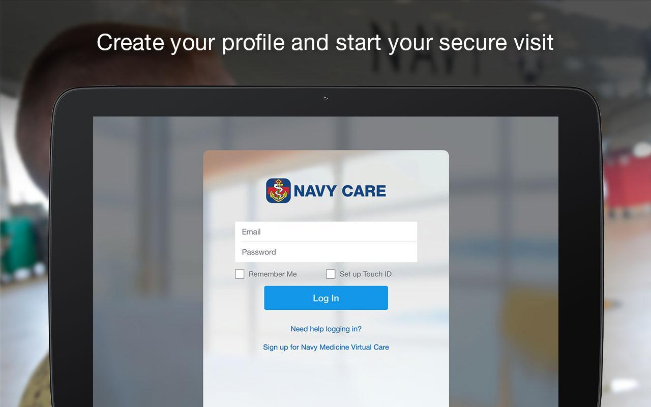Click the Navy Care anchor logo icon
This screenshot has width=651, height=407.
click(x=278, y=191)
